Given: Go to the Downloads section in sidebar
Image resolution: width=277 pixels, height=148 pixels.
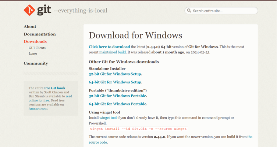Looking at the screenshot, I should coord(35,41).
